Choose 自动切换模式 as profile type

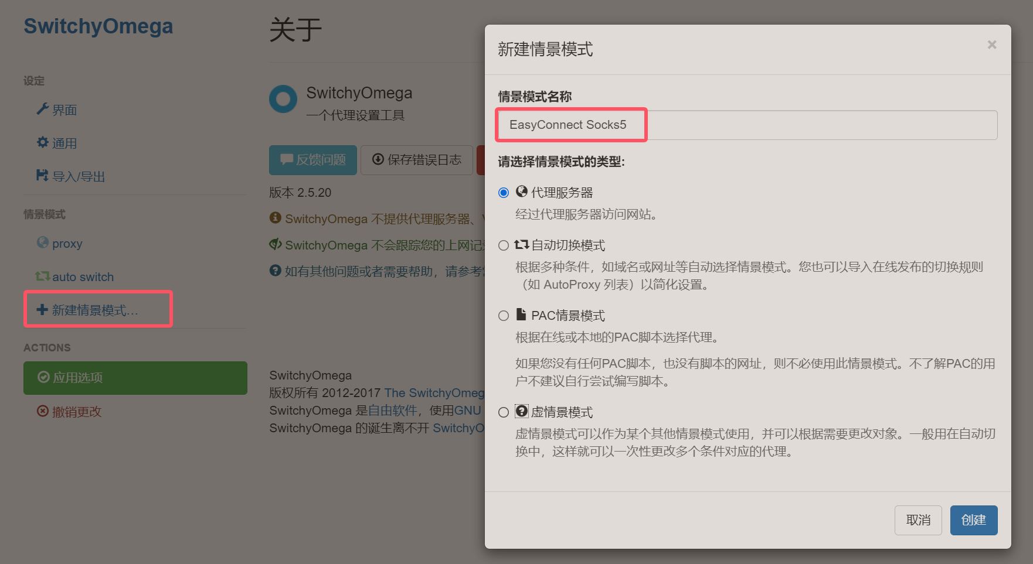click(503, 245)
